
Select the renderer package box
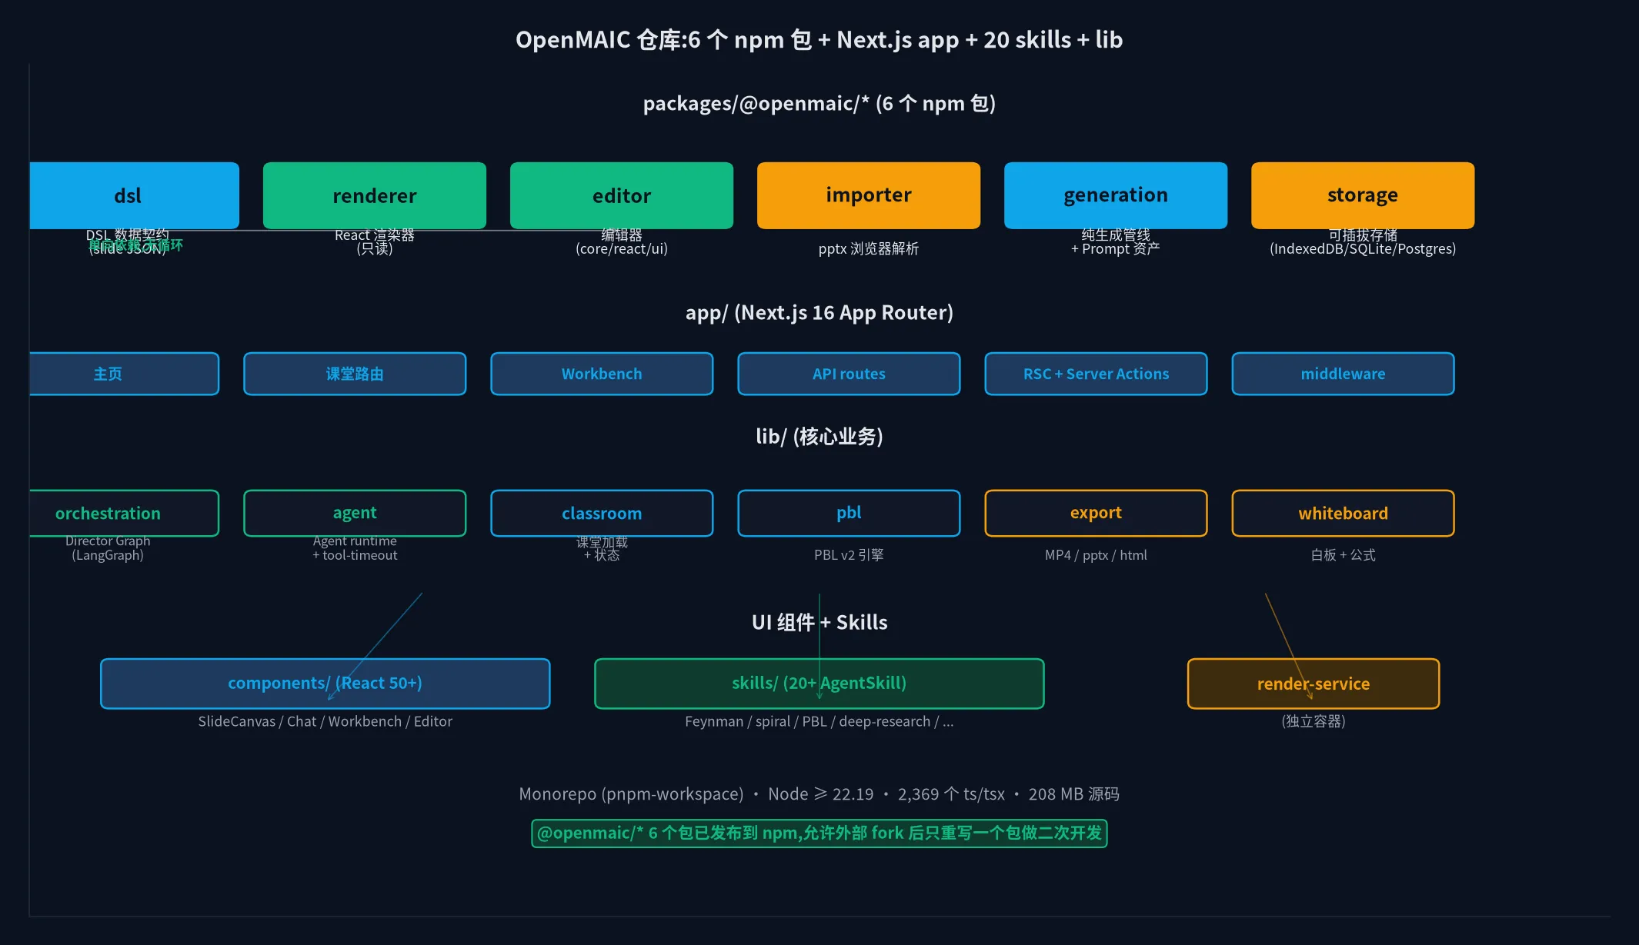[375, 195]
